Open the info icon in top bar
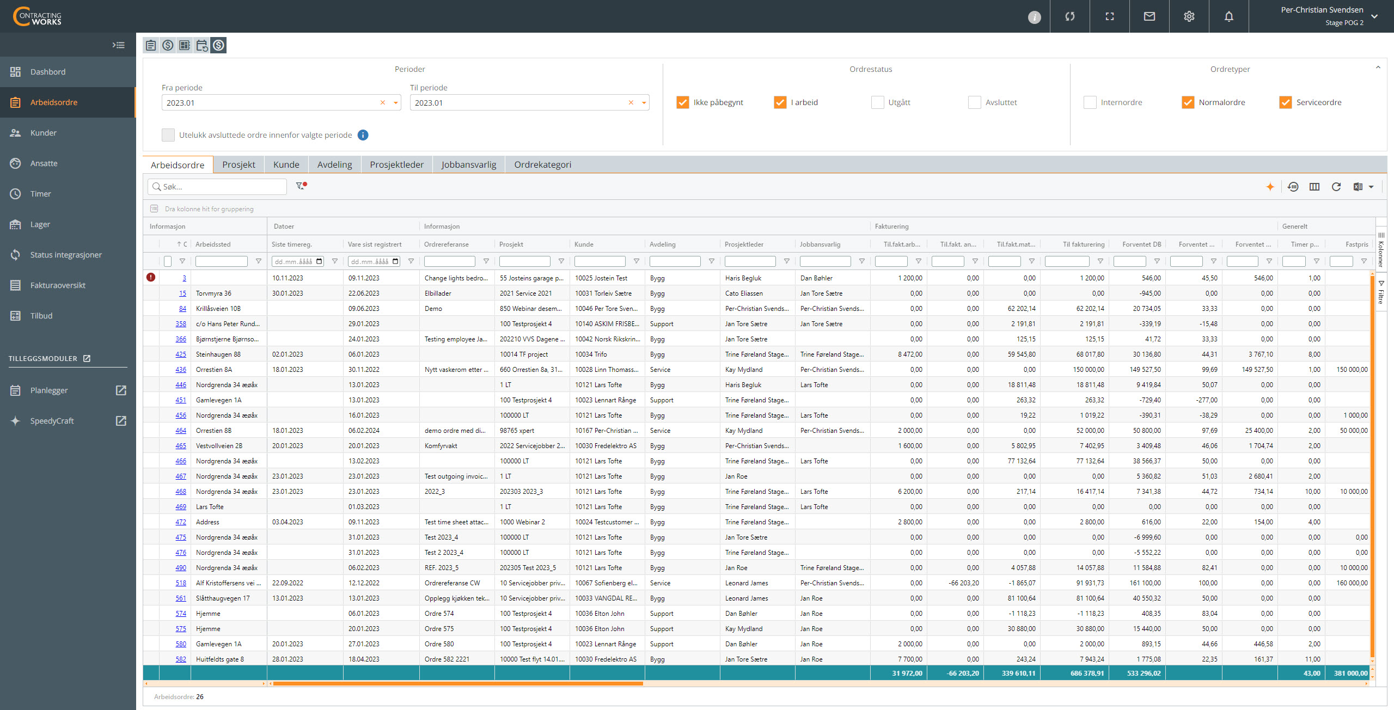1394x710 pixels. point(1034,17)
